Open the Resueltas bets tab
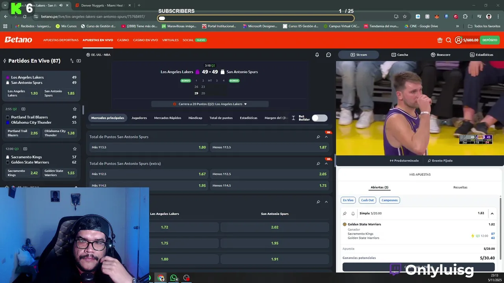The width and height of the screenshot is (504, 283). click(460, 187)
